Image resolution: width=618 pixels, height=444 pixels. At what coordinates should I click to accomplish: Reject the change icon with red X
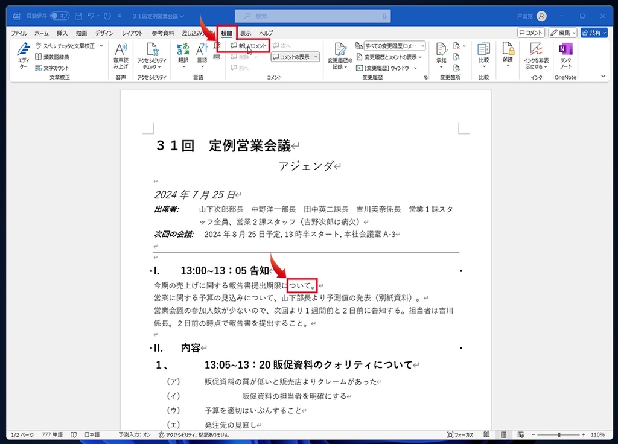pos(456,46)
